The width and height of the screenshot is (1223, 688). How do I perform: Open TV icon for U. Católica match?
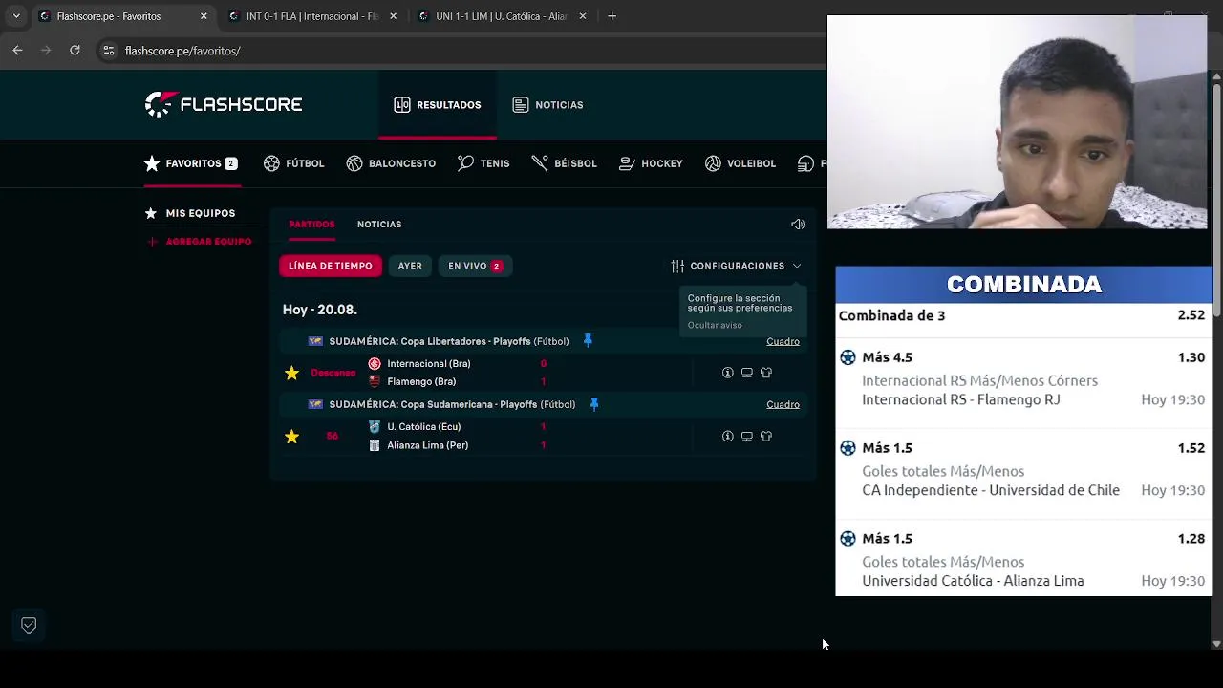747,437
